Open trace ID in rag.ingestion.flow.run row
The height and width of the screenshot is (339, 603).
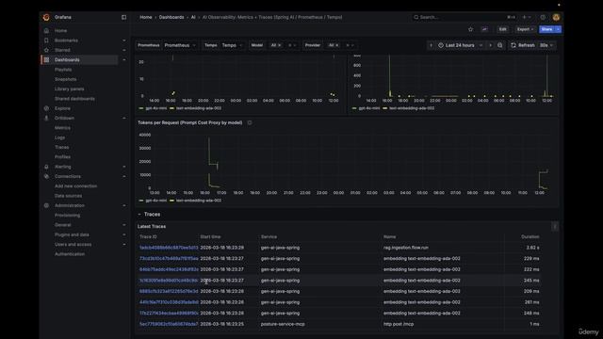(x=169, y=248)
